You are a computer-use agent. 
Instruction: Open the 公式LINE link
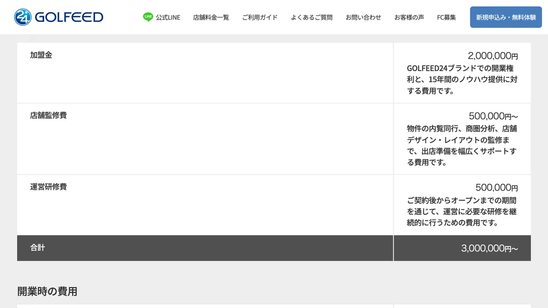click(162, 17)
